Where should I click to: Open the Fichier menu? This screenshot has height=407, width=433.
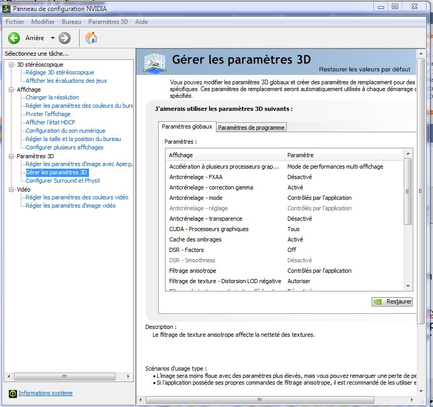point(15,22)
